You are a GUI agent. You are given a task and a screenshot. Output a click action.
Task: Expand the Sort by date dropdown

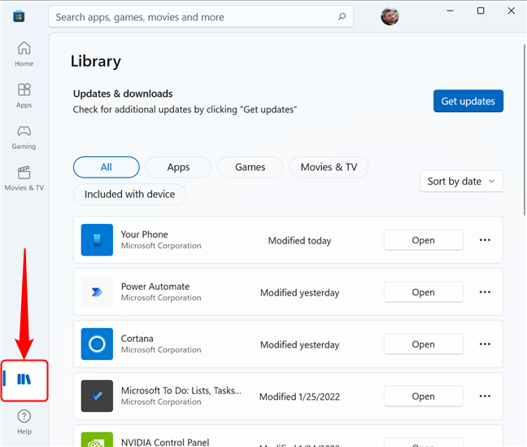(461, 181)
